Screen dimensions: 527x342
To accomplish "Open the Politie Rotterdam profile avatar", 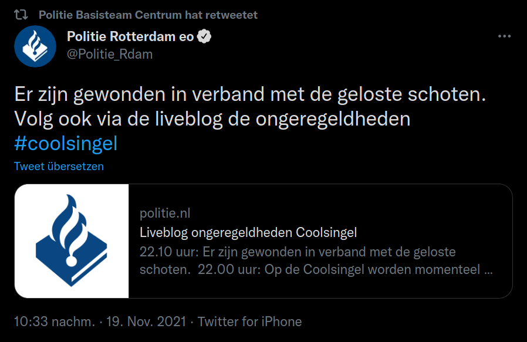I will [35, 46].
